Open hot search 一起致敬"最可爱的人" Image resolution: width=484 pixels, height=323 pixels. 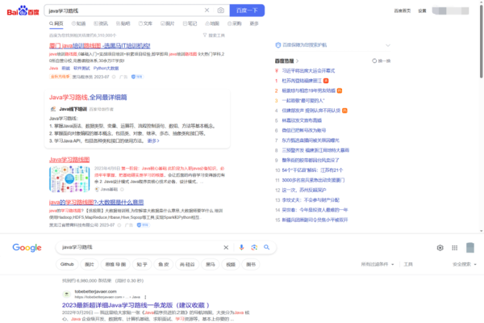tap(303, 100)
